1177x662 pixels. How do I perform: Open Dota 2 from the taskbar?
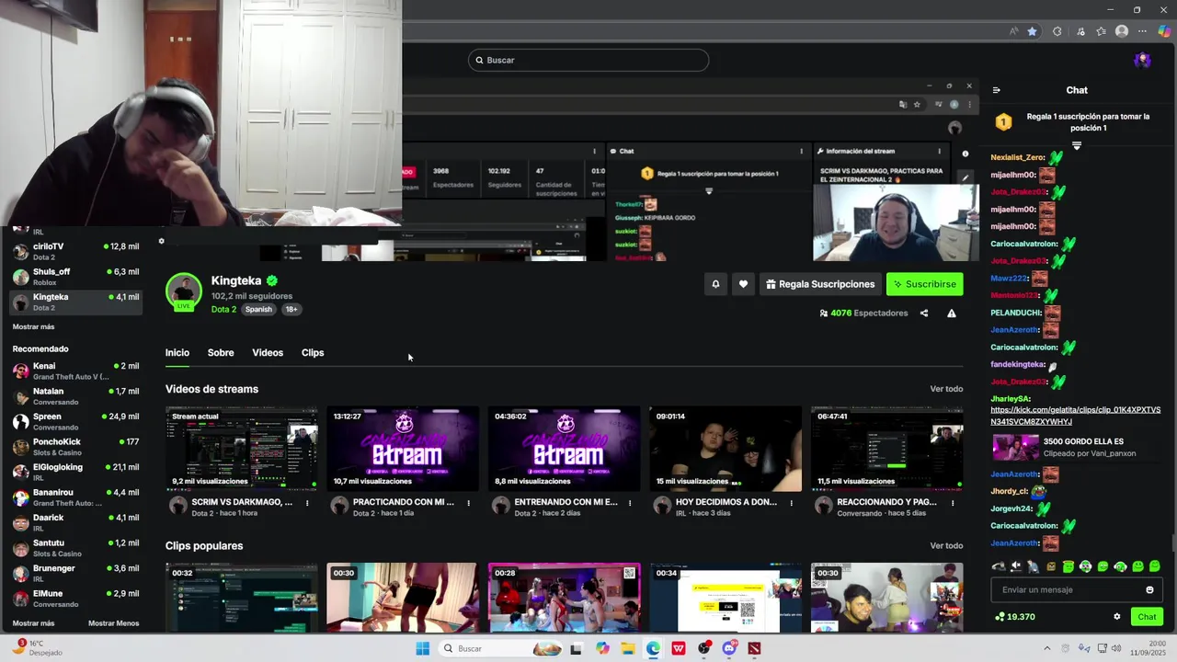pyautogui.click(x=754, y=648)
